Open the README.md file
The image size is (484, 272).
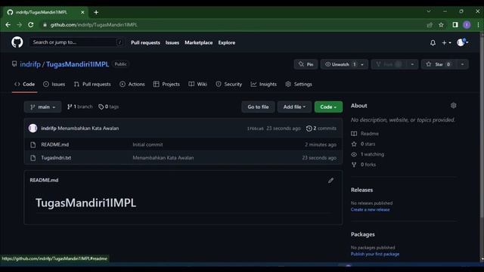tap(55, 144)
